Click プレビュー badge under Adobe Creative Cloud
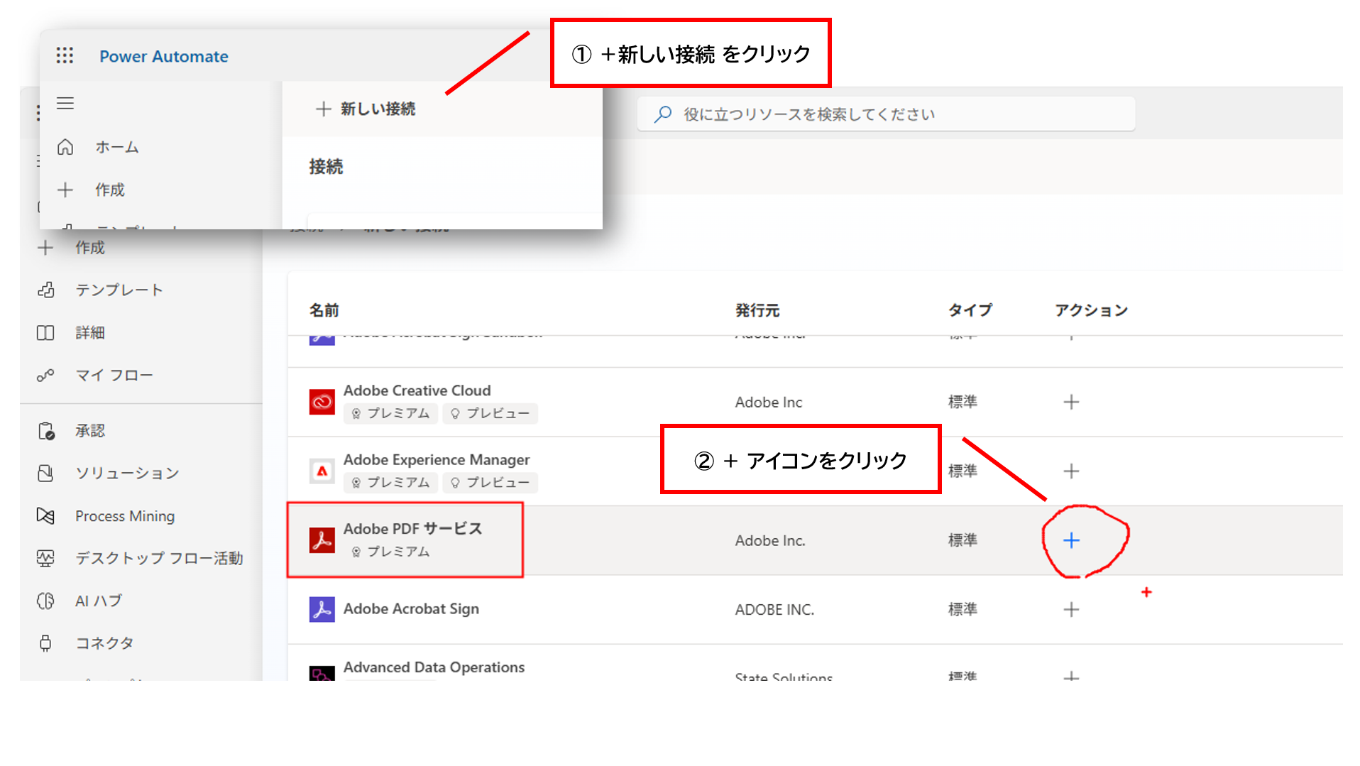Image resolution: width=1360 pixels, height=766 pixels. (490, 413)
